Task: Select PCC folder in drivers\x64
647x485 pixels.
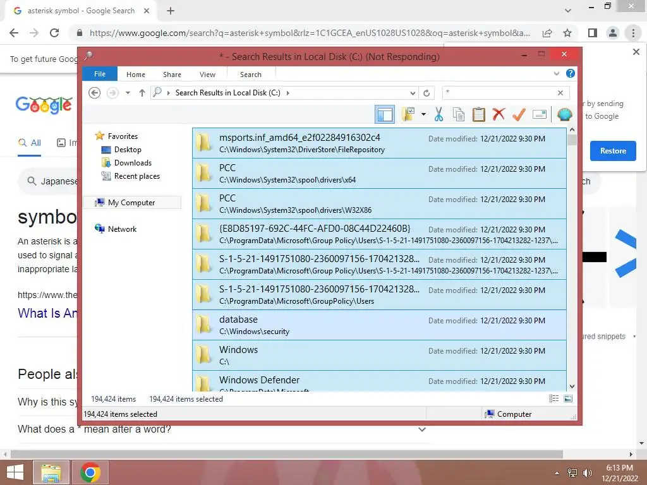Action: point(379,174)
